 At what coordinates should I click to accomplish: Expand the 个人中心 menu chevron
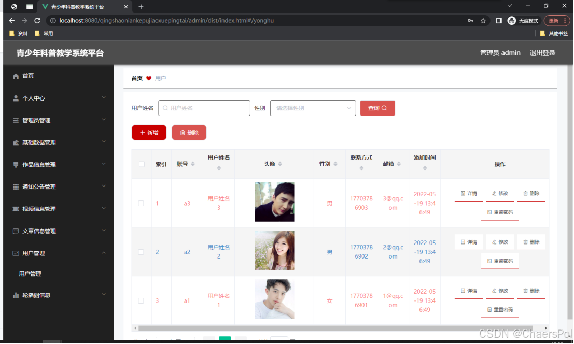click(x=104, y=97)
